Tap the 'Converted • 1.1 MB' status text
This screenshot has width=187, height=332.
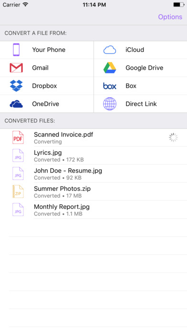[58, 214]
